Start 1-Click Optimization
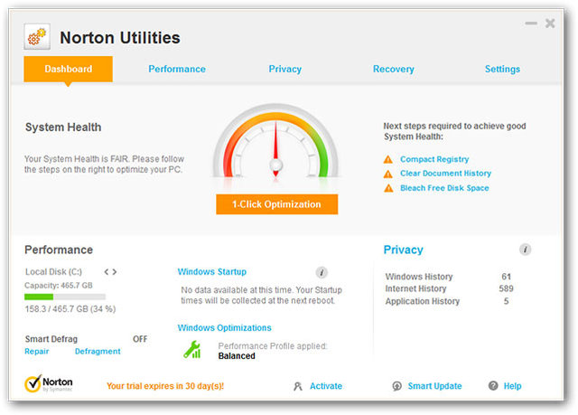This screenshot has height=415, width=578. point(277,204)
